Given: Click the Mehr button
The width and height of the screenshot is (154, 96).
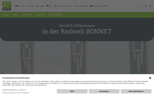Looking at the screenshot, I should pos(72,91).
